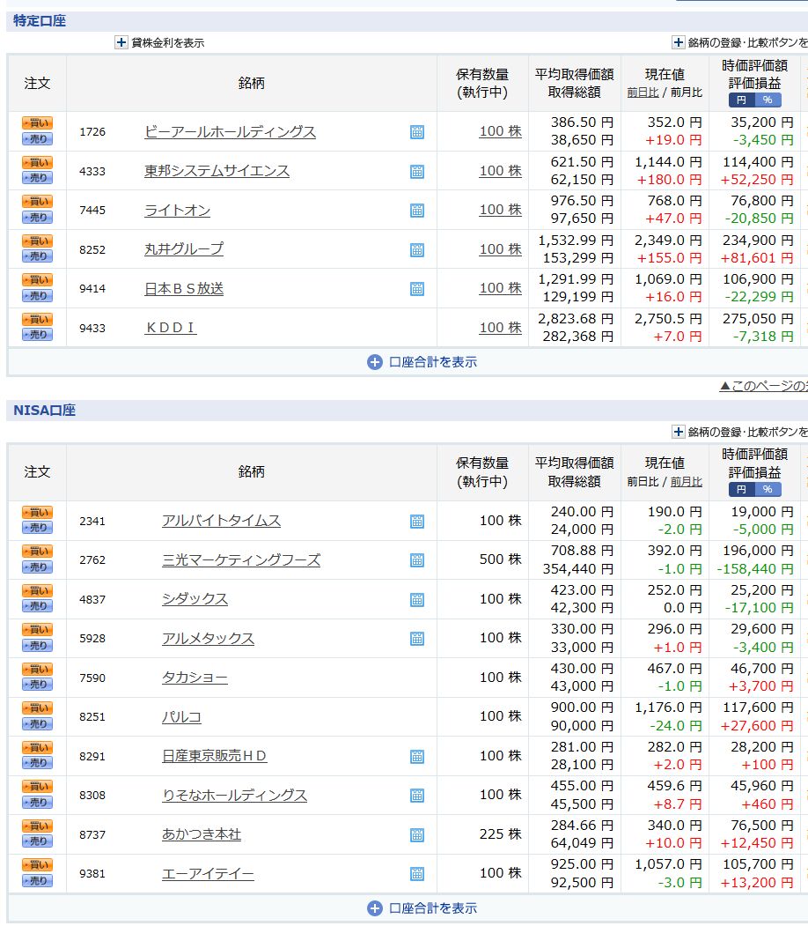Viewport: 808px width, 926px height.
Task: Open シダックス stock link
Action: (x=195, y=599)
